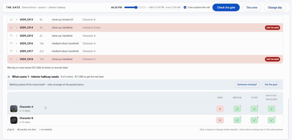Click the Change day button
This screenshot has height=140, width=292.
[275, 8]
